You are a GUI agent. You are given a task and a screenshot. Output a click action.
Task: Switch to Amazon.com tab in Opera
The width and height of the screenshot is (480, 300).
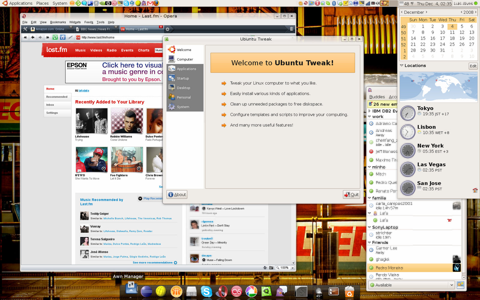pyautogui.click(x=51, y=29)
